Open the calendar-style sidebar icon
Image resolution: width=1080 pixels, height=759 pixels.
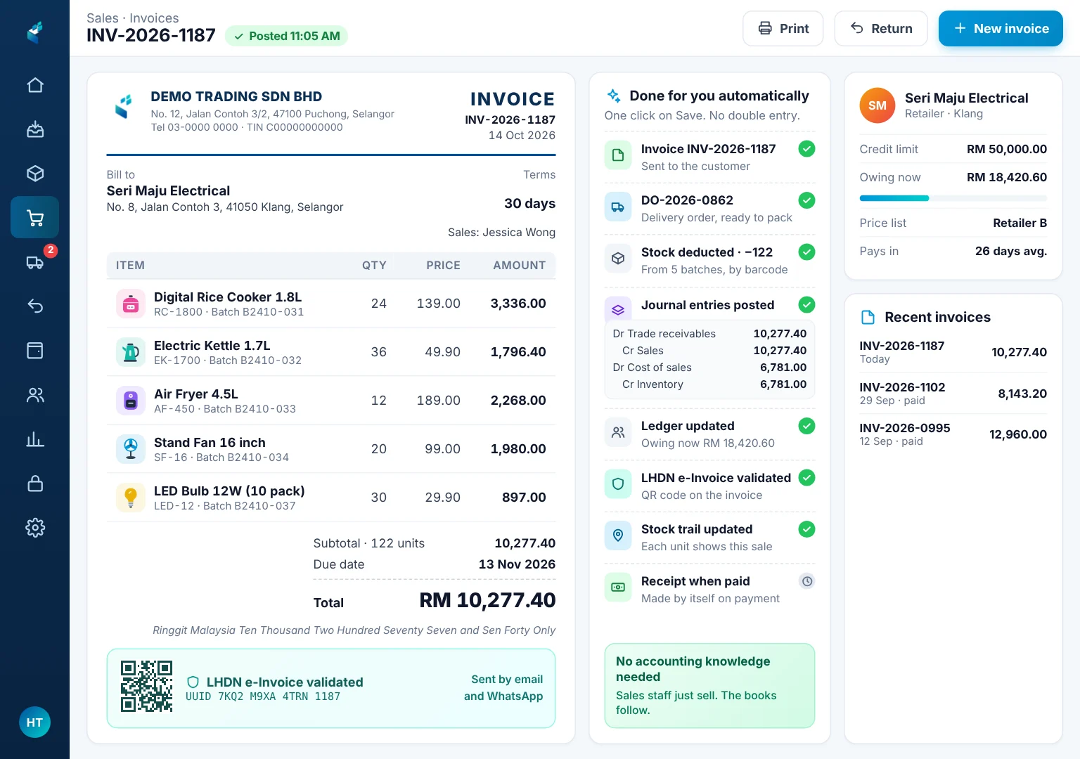pyautogui.click(x=35, y=350)
